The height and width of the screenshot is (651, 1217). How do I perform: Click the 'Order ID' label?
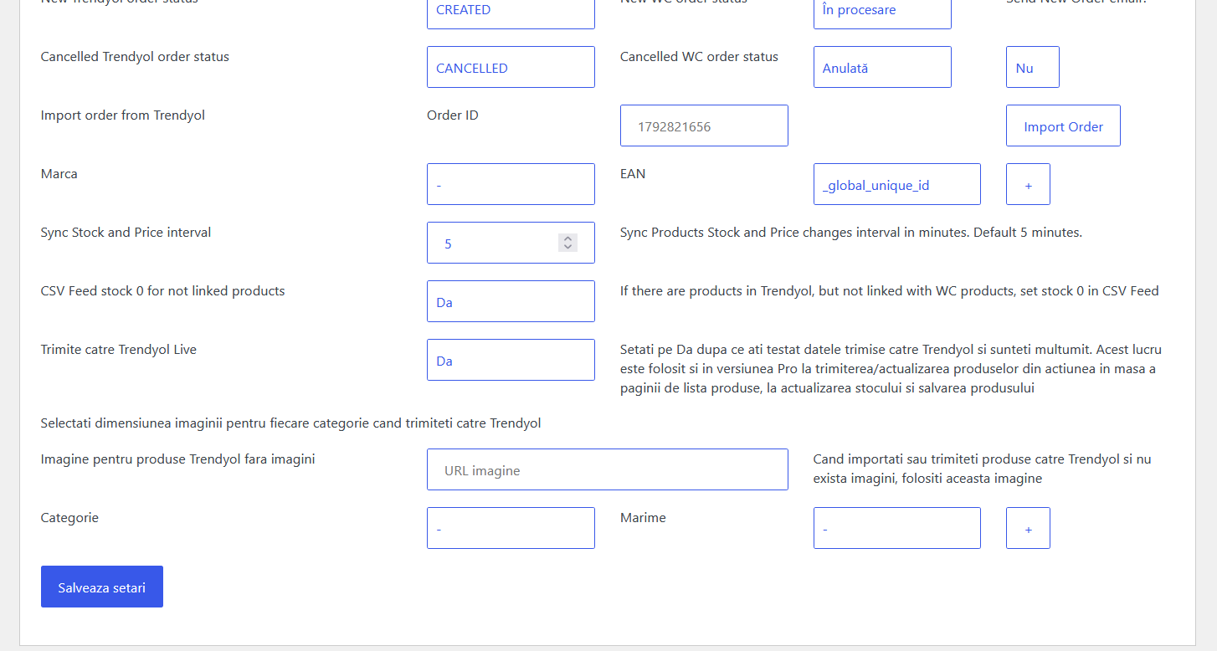tap(453, 115)
